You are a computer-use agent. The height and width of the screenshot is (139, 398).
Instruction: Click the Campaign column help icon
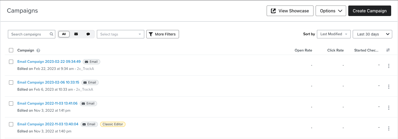tap(38, 50)
